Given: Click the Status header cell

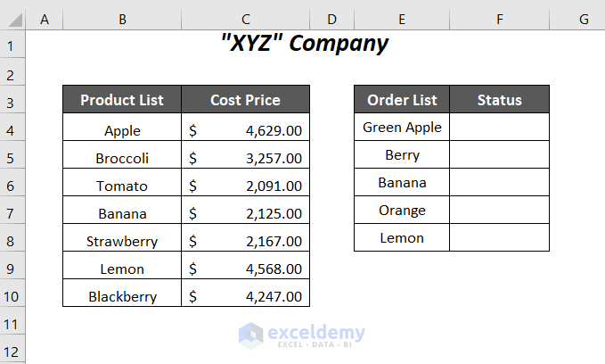Looking at the screenshot, I should click(500, 100).
